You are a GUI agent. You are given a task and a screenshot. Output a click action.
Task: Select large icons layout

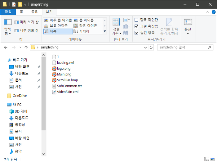click(x=84, y=20)
